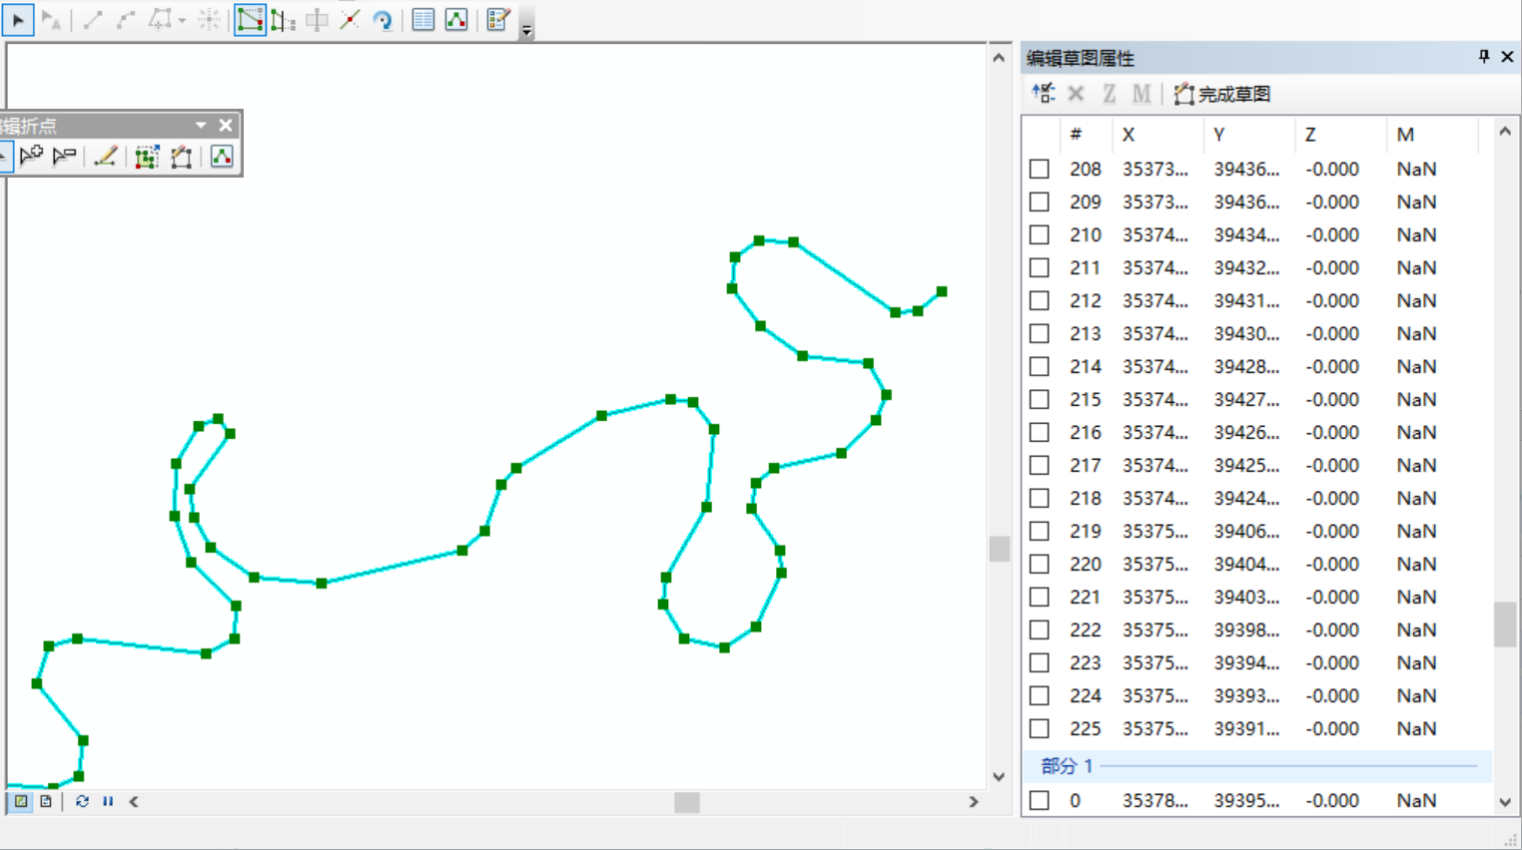Toggle Sketch Properties in the Edit Vertices toolbar
Screen dimensions: 1522x850
[x=222, y=157]
